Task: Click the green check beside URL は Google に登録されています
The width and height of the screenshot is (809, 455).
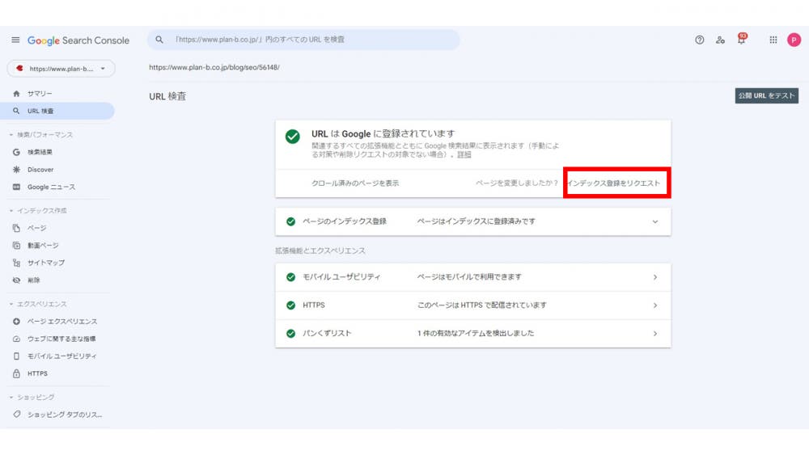Action: tap(293, 137)
